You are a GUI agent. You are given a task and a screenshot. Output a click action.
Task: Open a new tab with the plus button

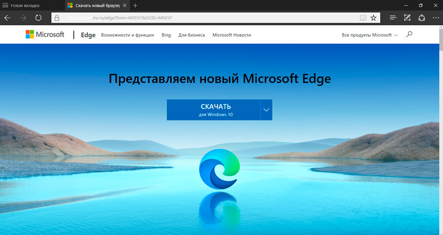point(135,6)
